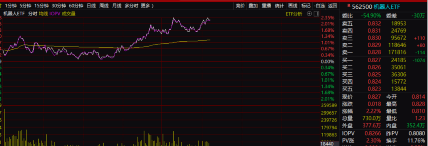Open 叠加 overlay option
The width and height of the screenshot is (428, 146).
click(x=253, y=6)
